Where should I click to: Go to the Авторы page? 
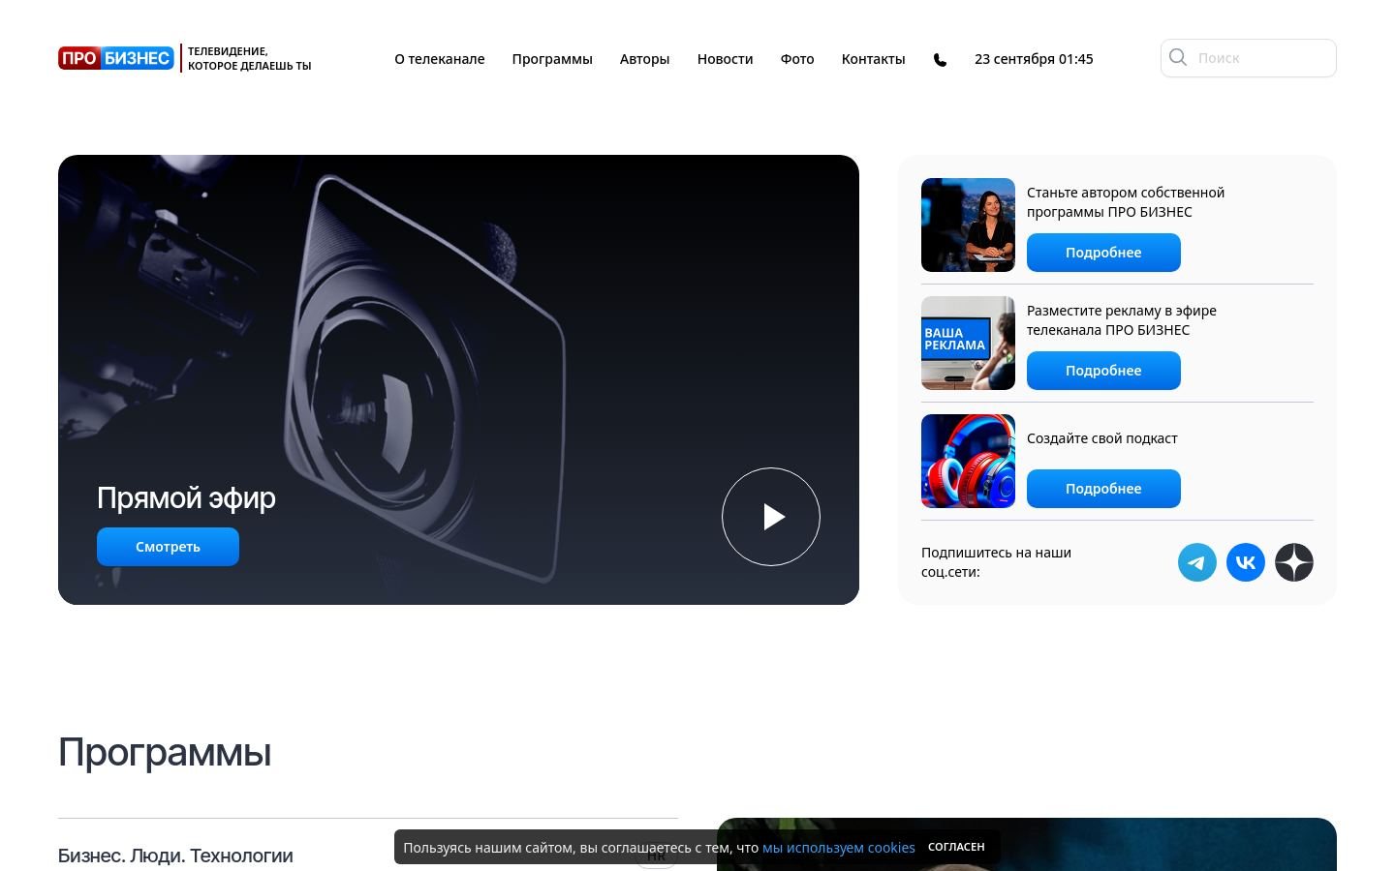pyautogui.click(x=644, y=59)
